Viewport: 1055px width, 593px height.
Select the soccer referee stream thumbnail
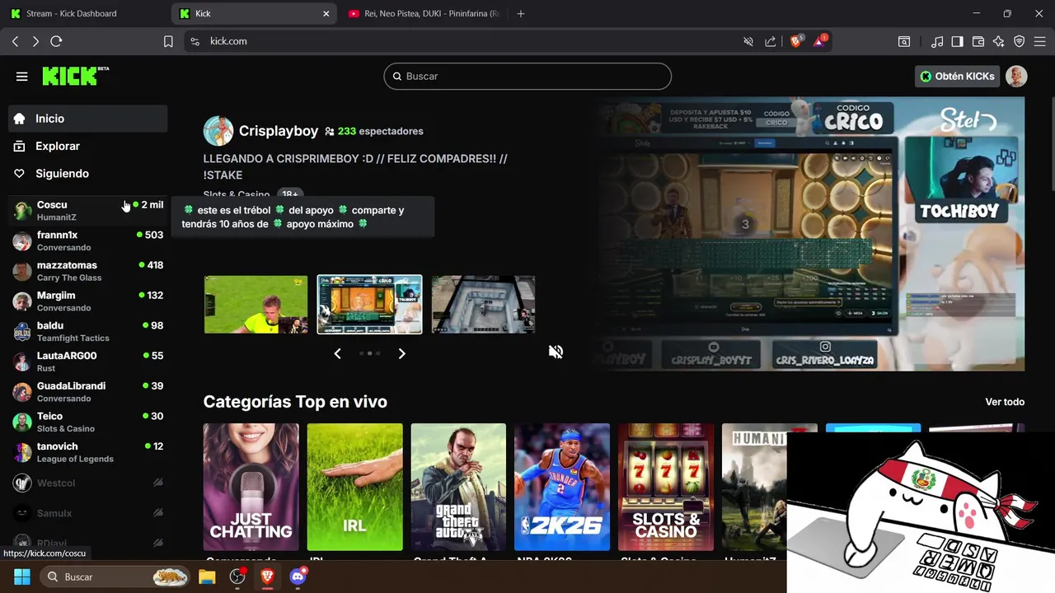click(x=256, y=305)
